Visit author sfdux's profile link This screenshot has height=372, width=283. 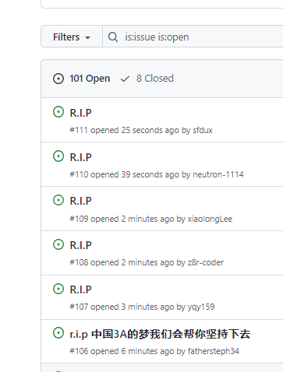(x=203, y=130)
